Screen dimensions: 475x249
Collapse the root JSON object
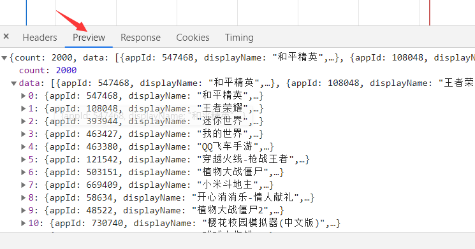[4, 58]
